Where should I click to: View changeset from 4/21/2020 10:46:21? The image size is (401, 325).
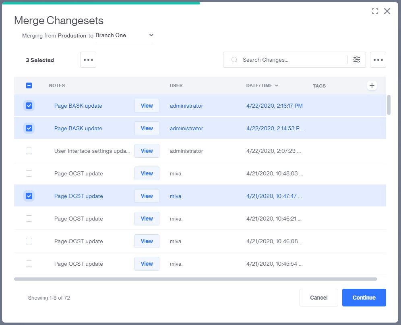click(x=147, y=219)
